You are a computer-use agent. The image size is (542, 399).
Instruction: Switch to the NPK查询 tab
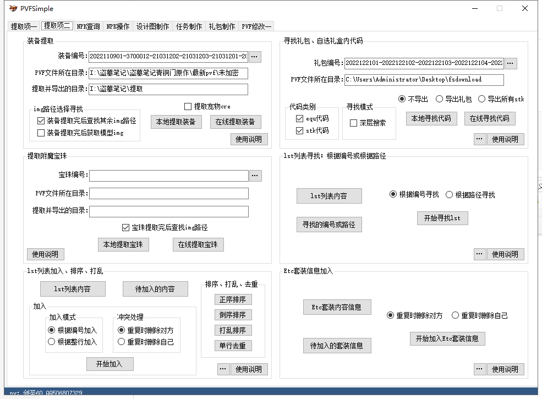pos(88,26)
